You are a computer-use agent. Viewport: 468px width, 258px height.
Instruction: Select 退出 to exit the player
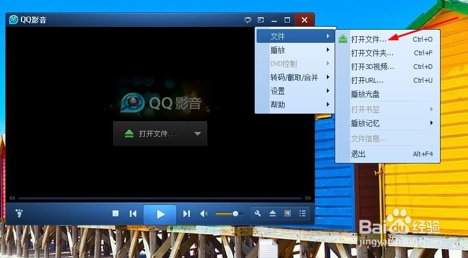tap(388, 154)
